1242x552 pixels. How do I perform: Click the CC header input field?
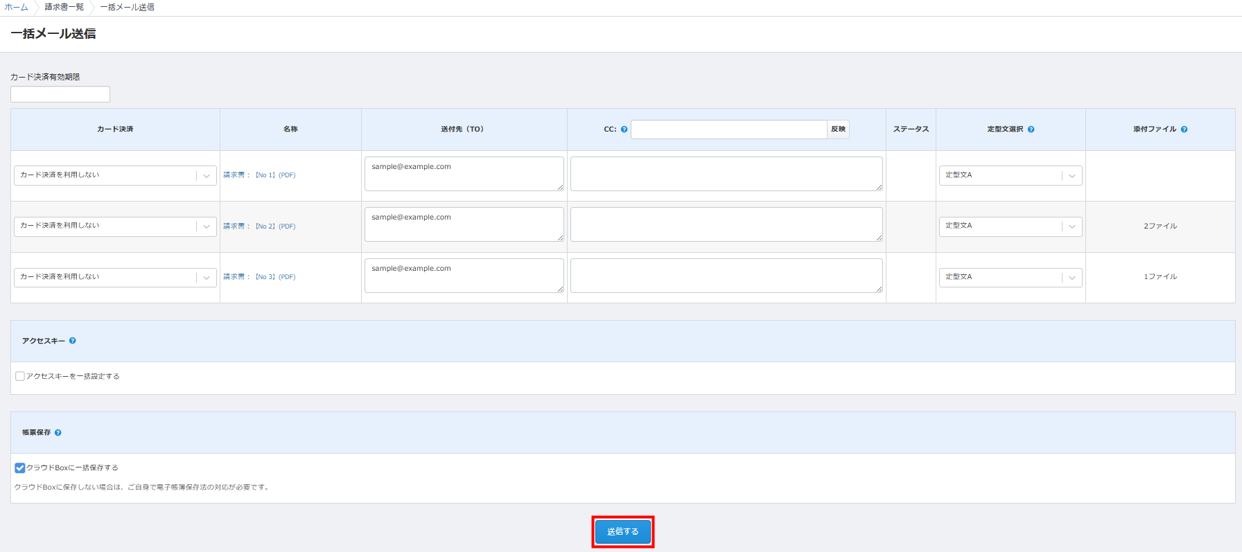[728, 130]
